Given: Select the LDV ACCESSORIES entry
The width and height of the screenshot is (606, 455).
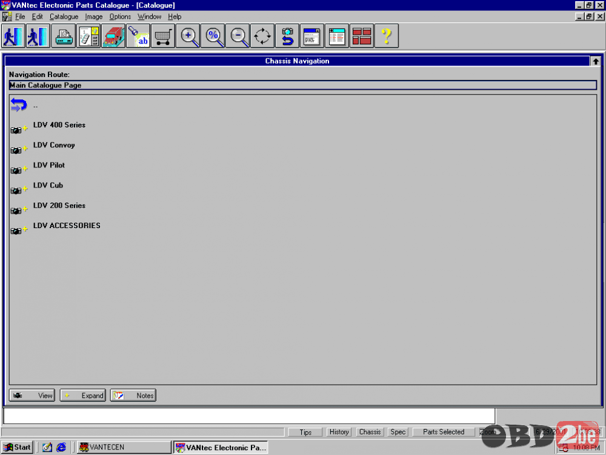Looking at the screenshot, I should (x=67, y=226).
